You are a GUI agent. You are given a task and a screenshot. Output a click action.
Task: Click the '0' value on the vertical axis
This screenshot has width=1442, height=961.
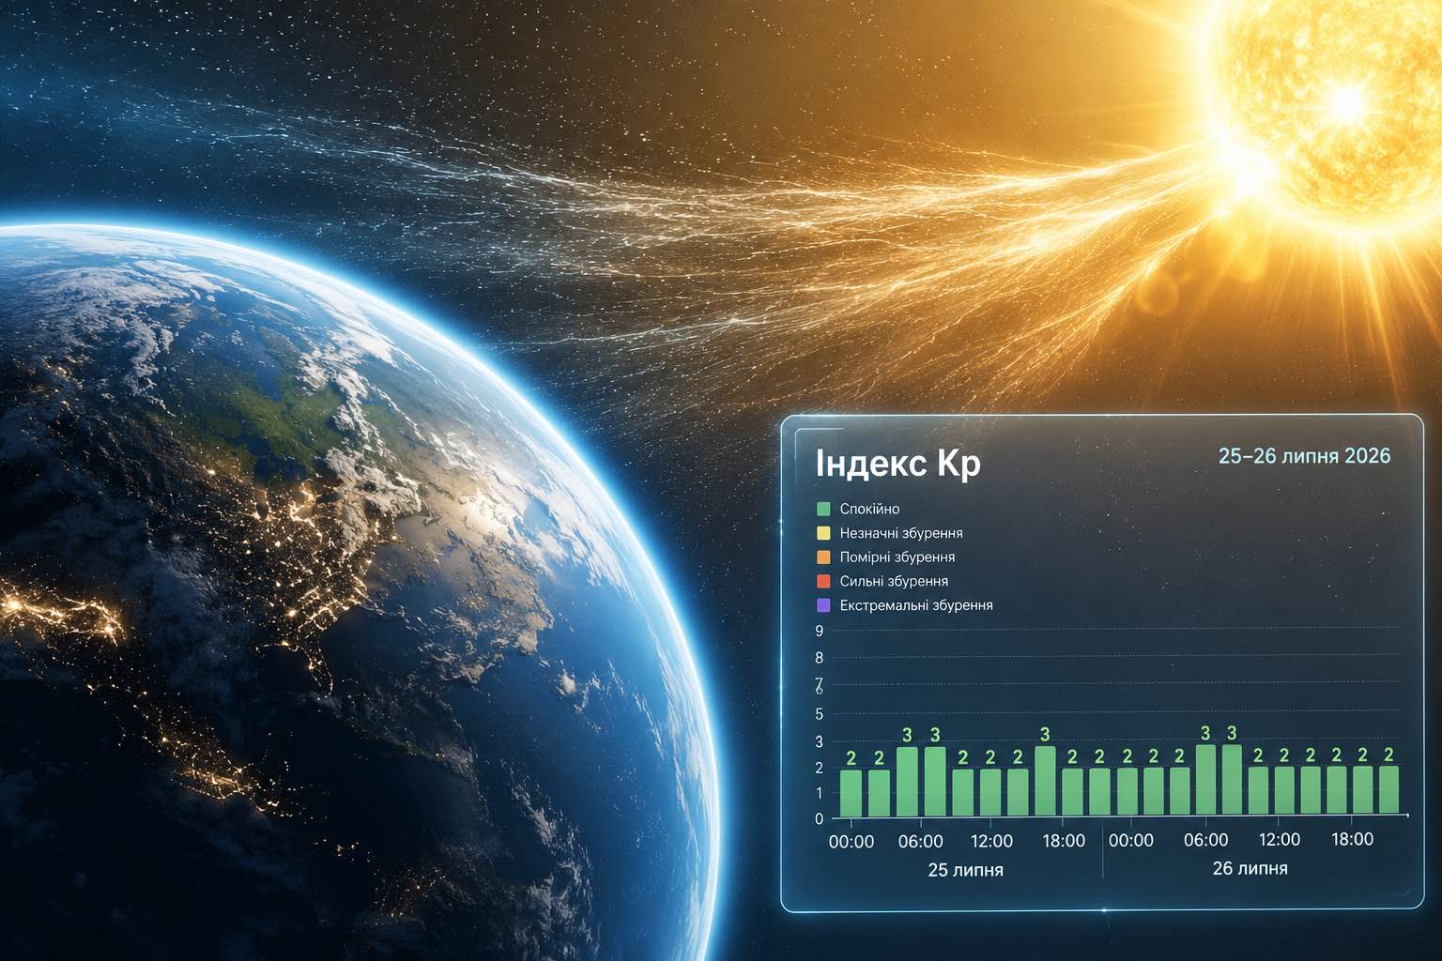[x=820, y=819]
